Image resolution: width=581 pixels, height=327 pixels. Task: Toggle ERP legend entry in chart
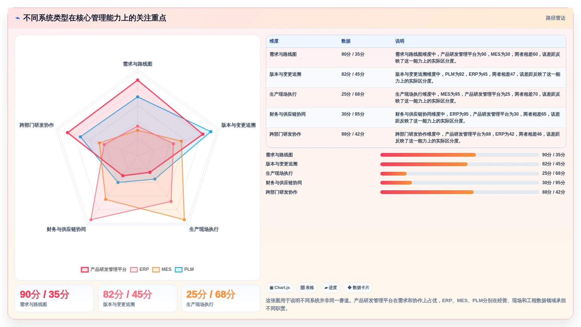(140, 269)
